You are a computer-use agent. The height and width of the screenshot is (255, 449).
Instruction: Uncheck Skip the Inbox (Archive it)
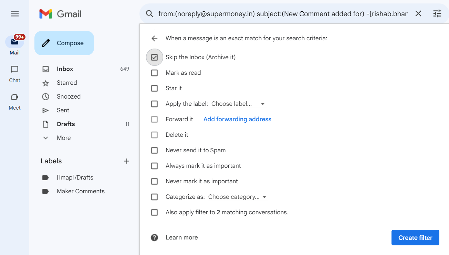click(154, 57)
